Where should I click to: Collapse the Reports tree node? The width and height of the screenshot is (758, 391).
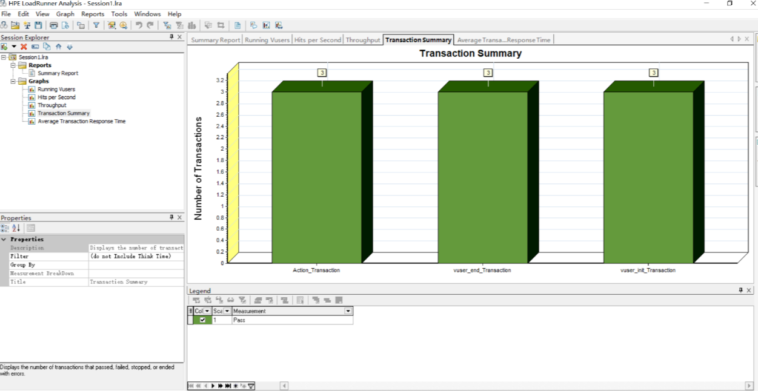(13, 65)
